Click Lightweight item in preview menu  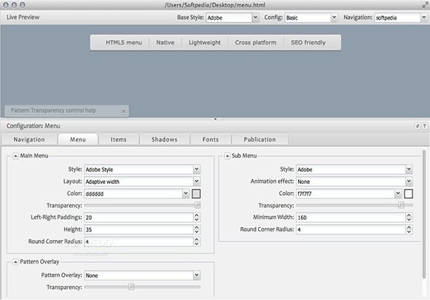point(205,42)
